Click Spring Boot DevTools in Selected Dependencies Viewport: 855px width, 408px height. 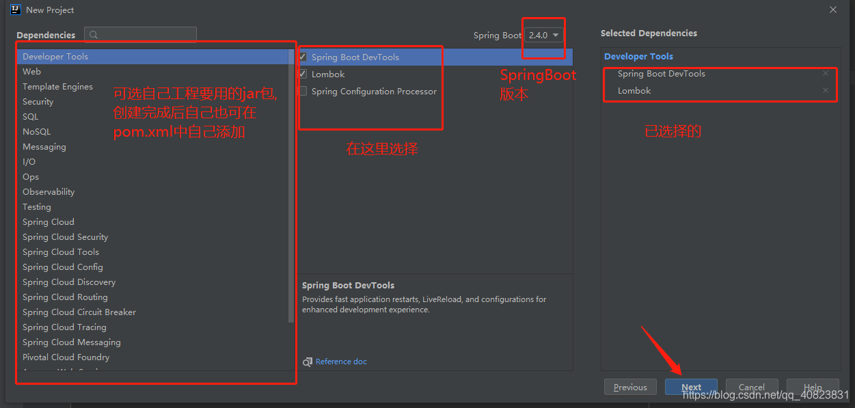tap(661, 74)
